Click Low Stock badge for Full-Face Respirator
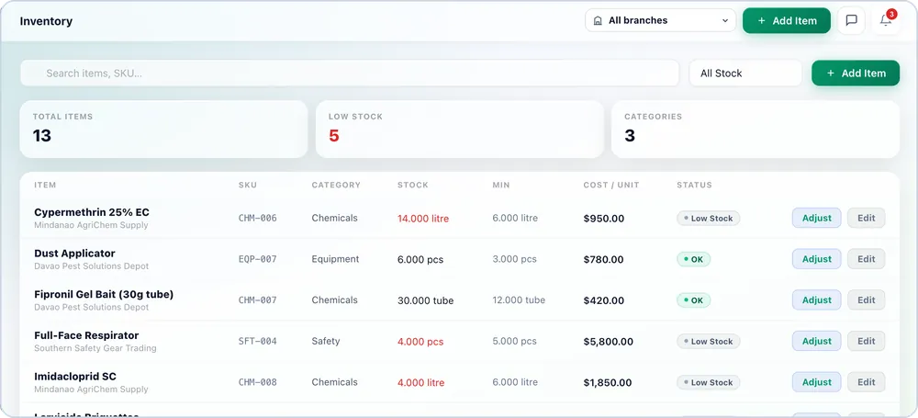The width and height of the screenshot is (918, 418). (709, 341)
